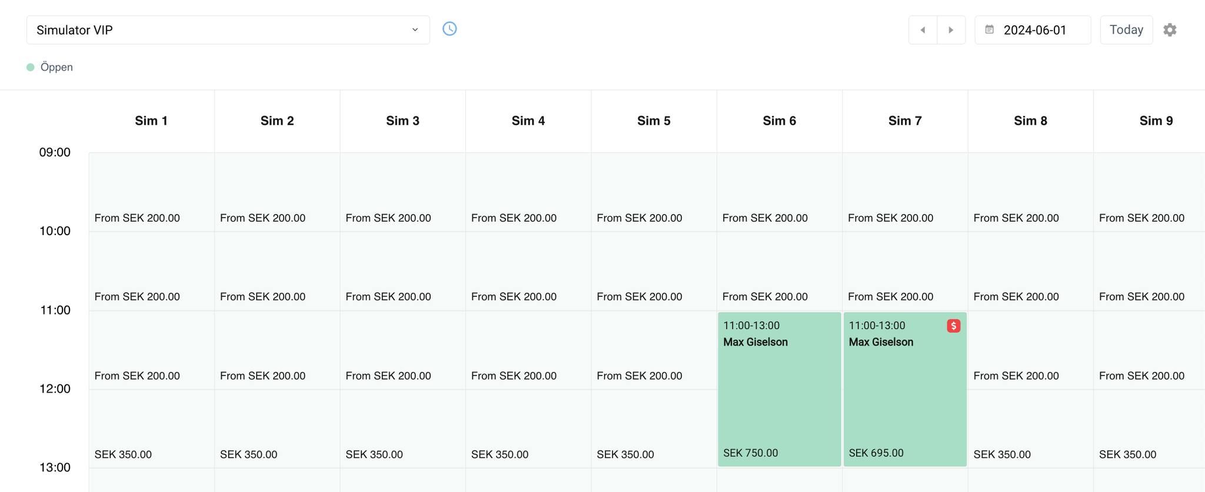Click the 09:00 time label
This screenshot has width=1205, height=492.
[55, 153]
